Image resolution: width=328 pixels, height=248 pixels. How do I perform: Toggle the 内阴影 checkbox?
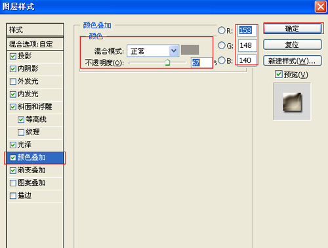pyautogui.click(x=13, y=69)
